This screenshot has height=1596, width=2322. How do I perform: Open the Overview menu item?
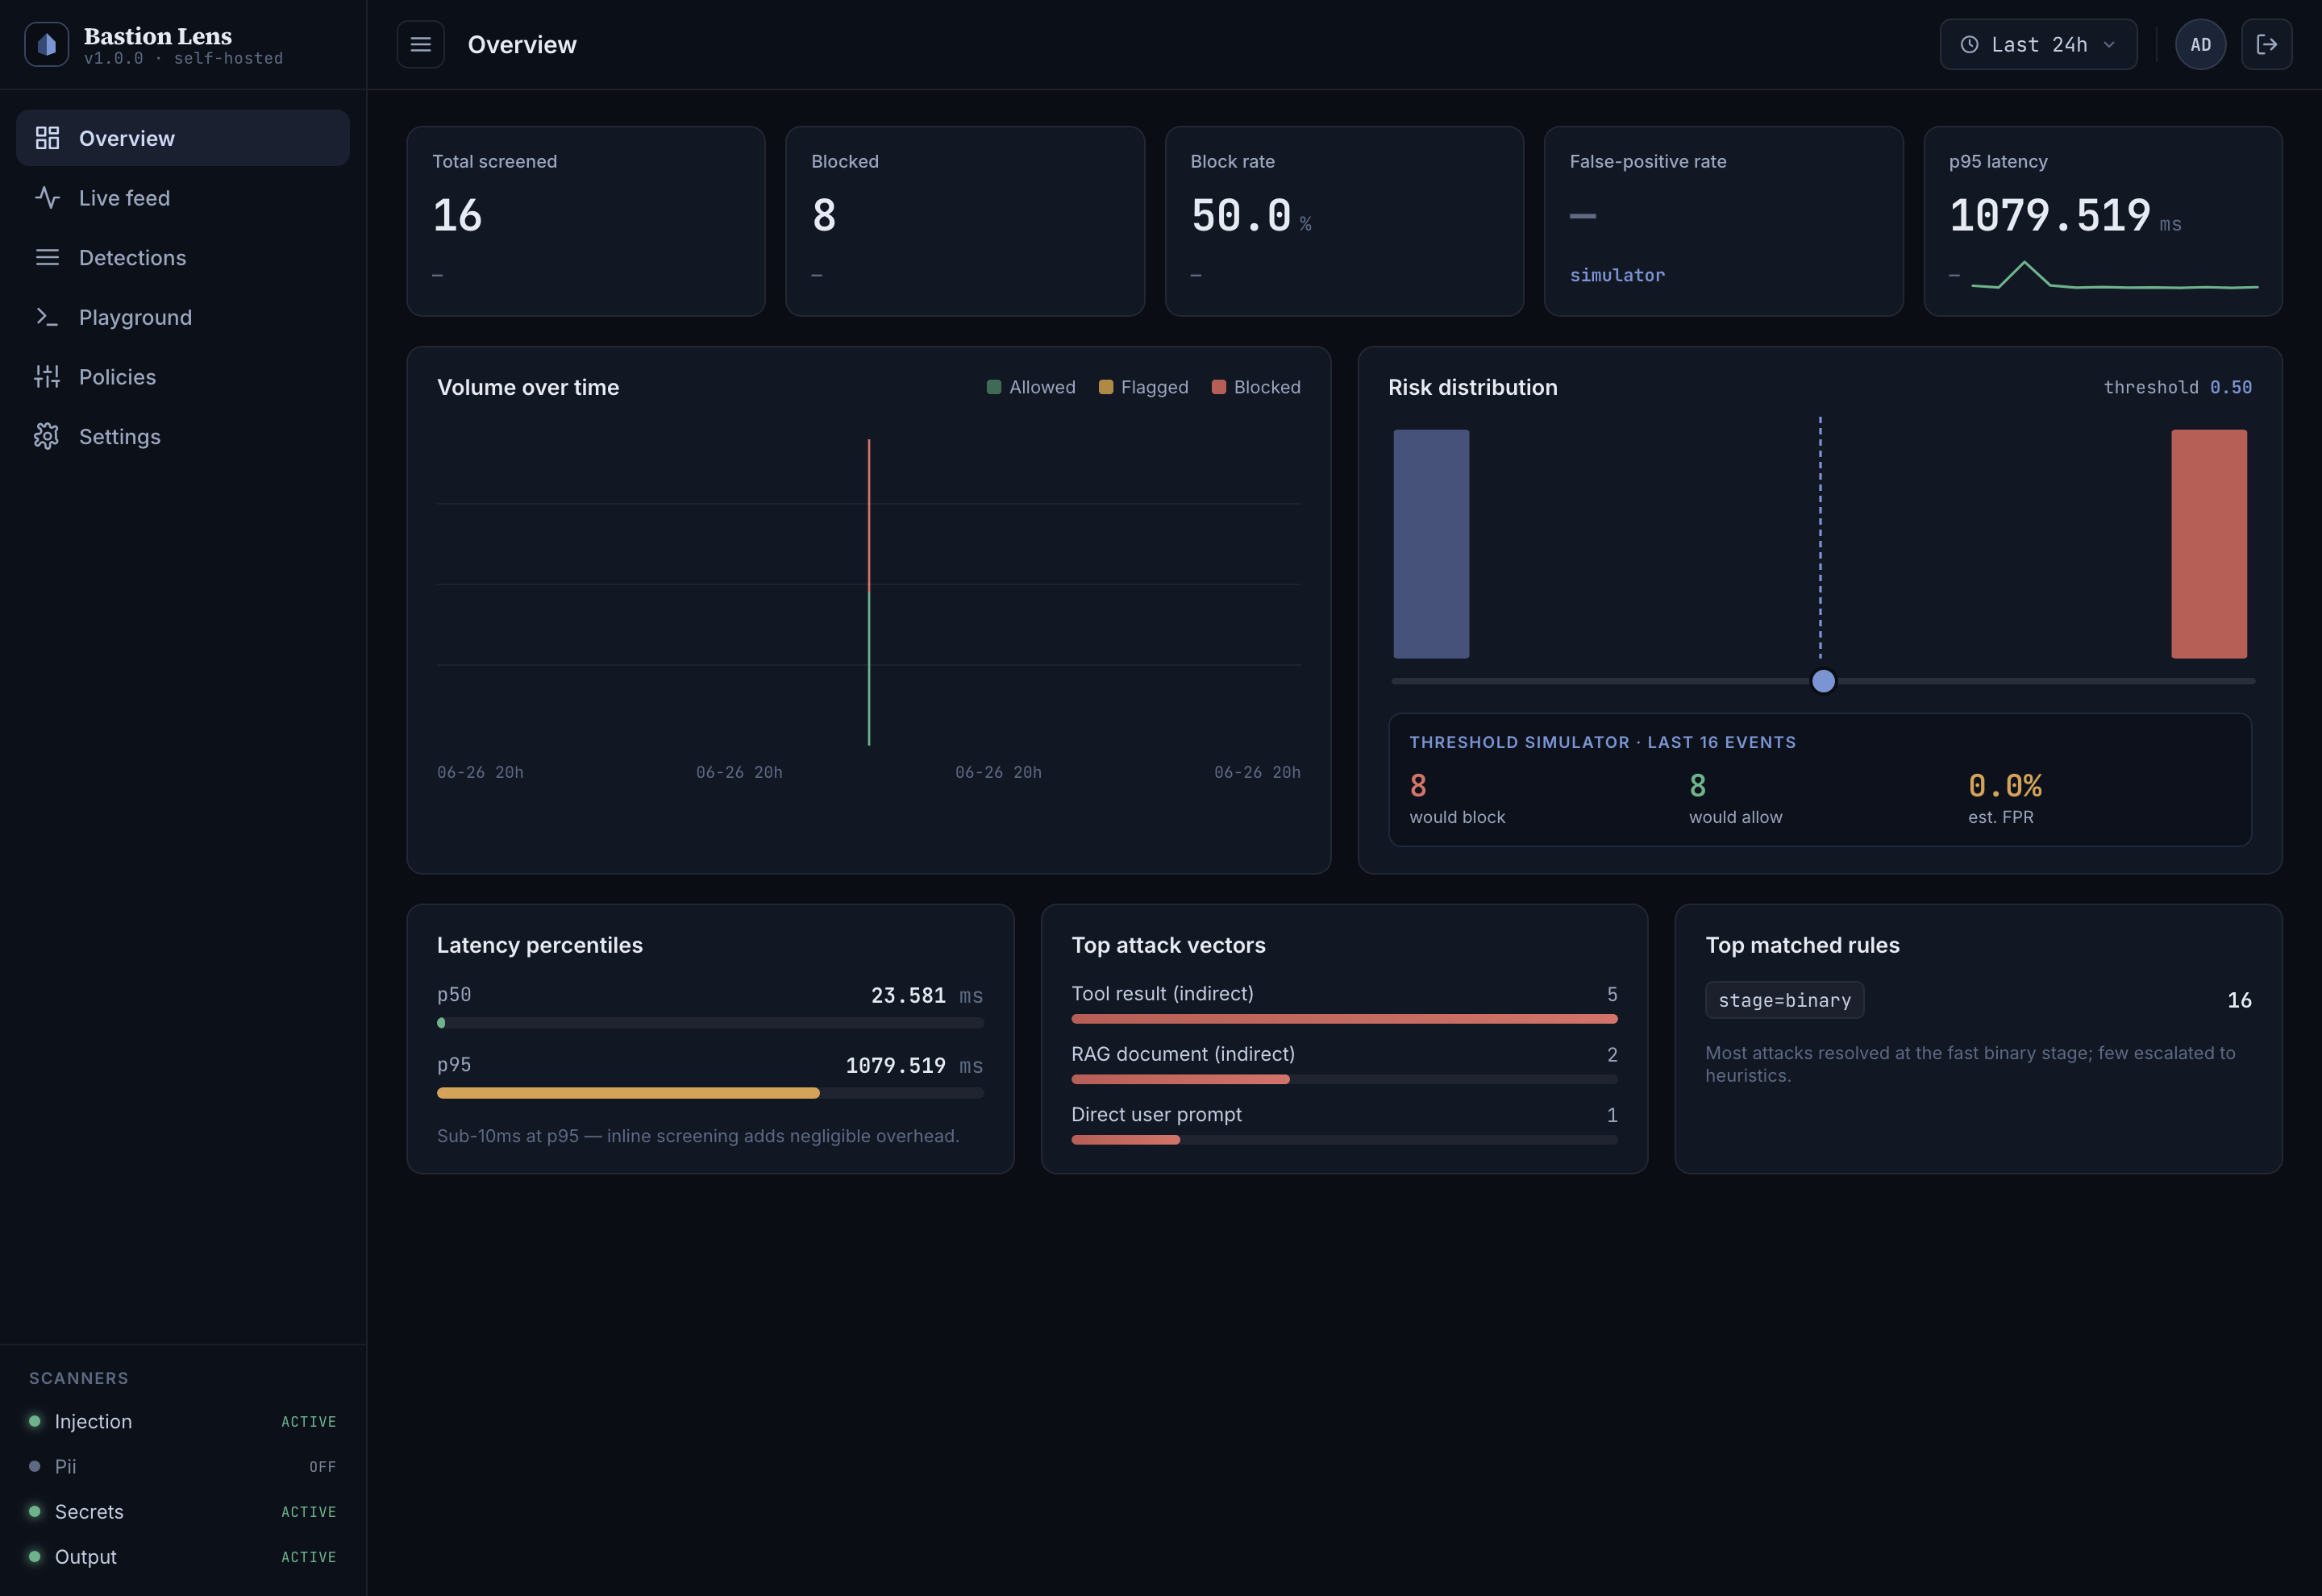click(x=183, y=138)
